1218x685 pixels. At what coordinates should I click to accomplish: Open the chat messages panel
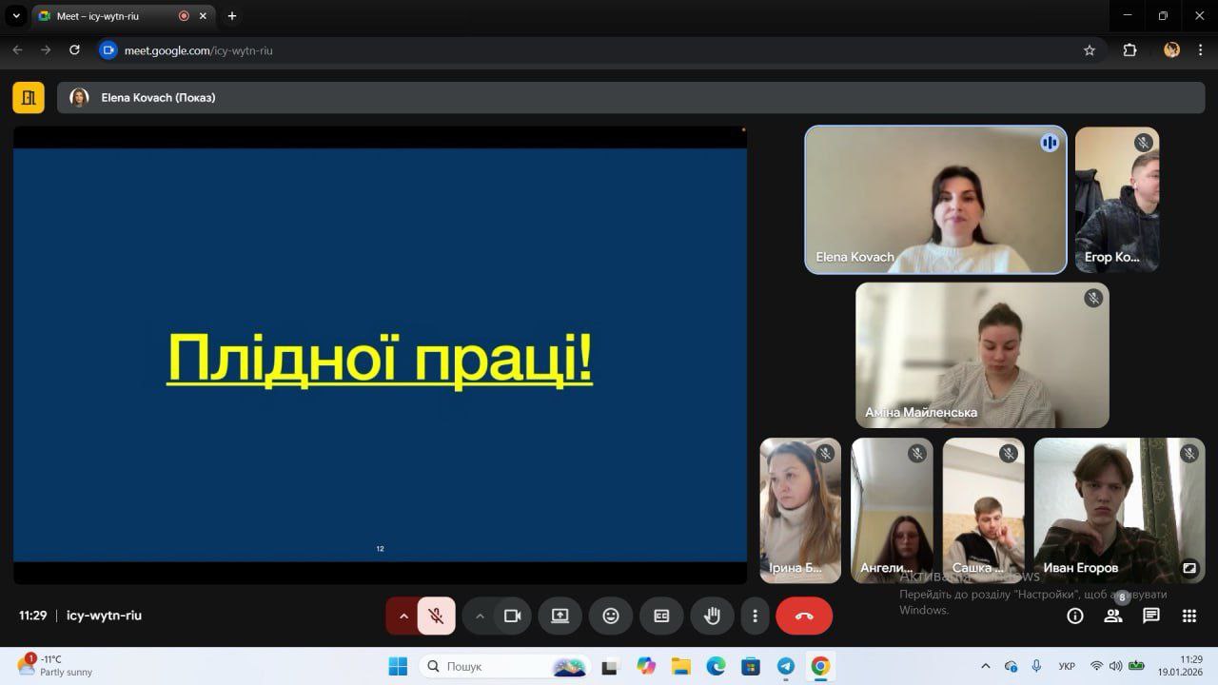[x=1151, y=616]
